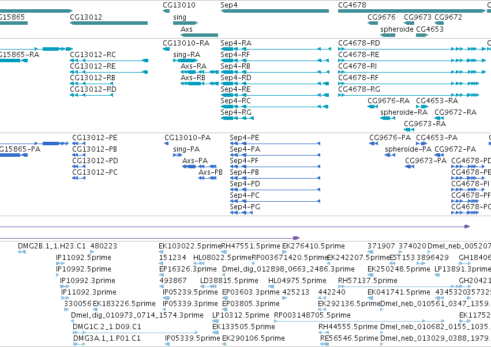Click protein Sep4-PG

click(x=241, y=213)
